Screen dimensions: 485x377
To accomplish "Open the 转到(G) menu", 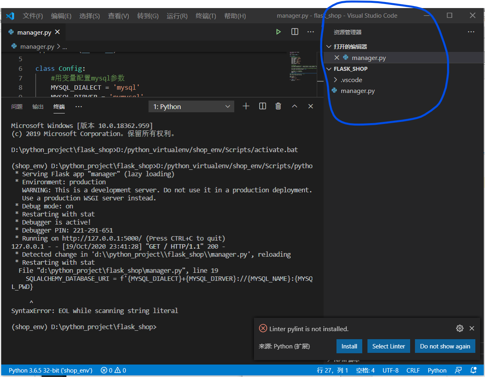I will 148,16.
